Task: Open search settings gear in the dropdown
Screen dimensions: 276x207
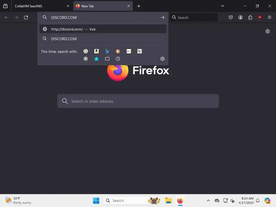Action: pos(163,59)
